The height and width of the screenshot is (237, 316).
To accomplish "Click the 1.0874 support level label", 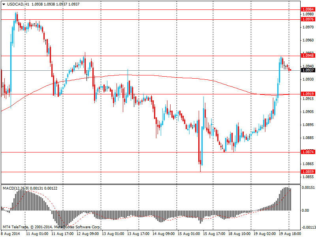I will 307,152.
